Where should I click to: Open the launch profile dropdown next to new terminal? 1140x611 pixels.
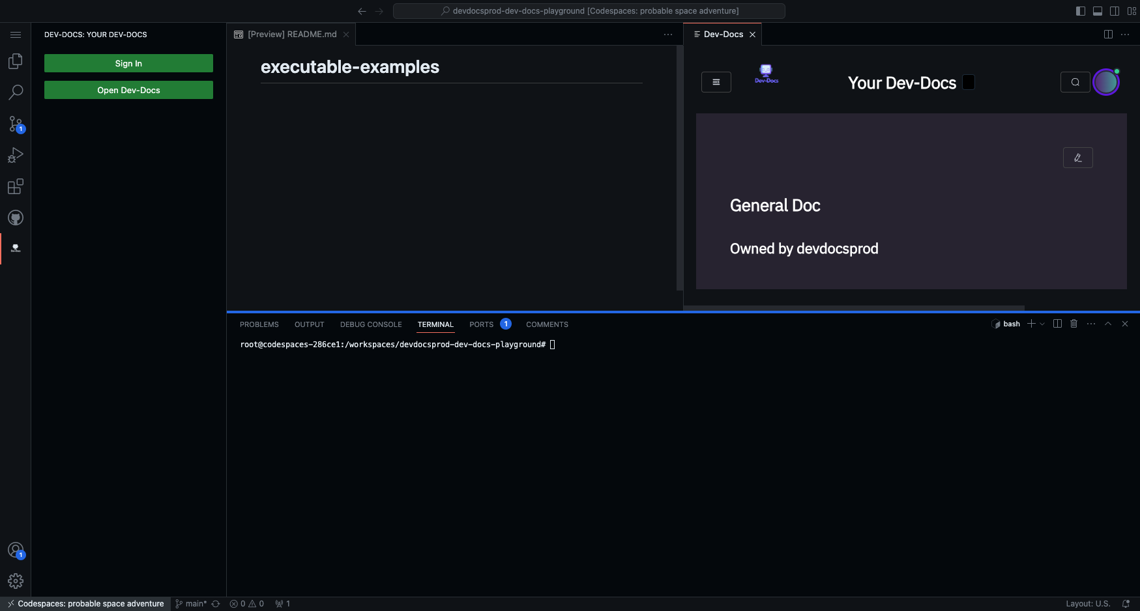[1042, 324]
